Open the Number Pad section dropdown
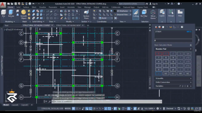The height and width of the screenshot is (113, 202). pos(173,49)
